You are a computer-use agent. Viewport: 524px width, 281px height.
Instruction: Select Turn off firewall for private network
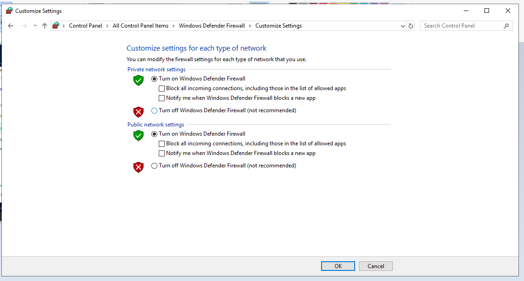(x=154, y=110)
